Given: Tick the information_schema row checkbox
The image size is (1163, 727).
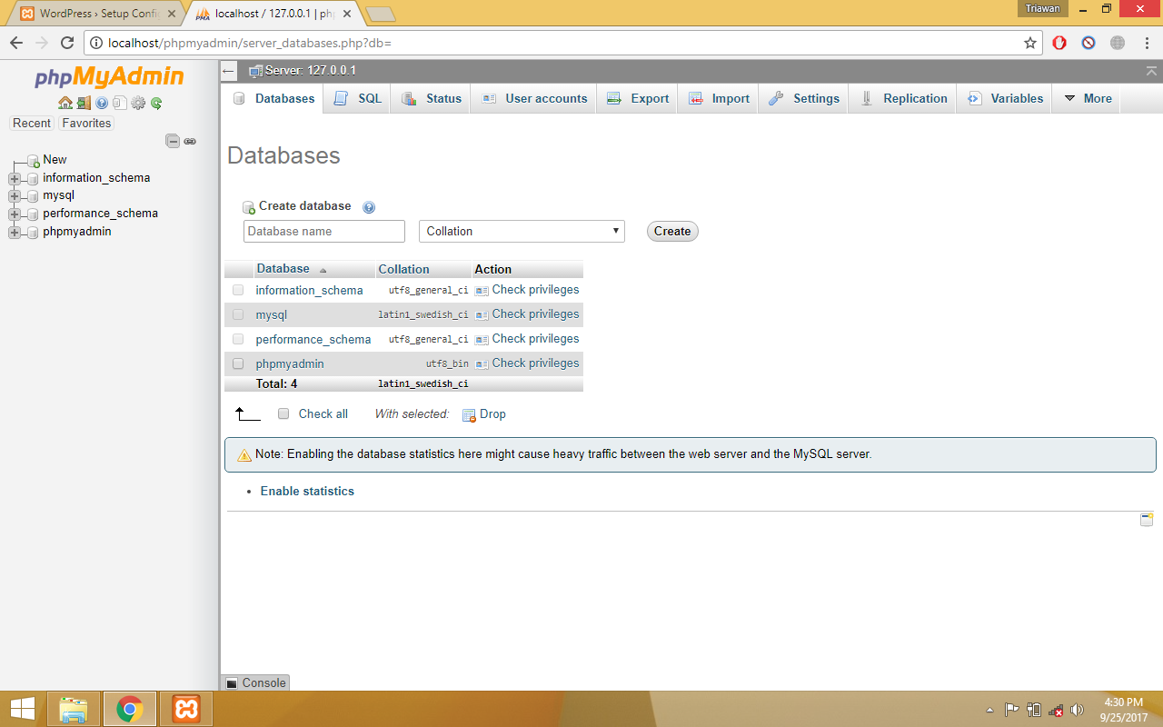Looking at the screenshot, I should pos(238,290).
